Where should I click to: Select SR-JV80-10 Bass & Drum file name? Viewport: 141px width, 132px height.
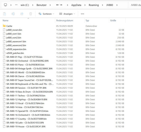pos(29,92)
